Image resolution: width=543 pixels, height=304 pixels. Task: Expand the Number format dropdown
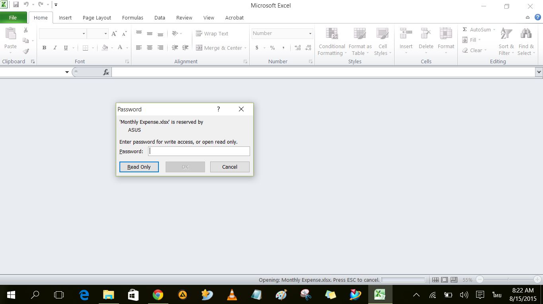(310, 33)
